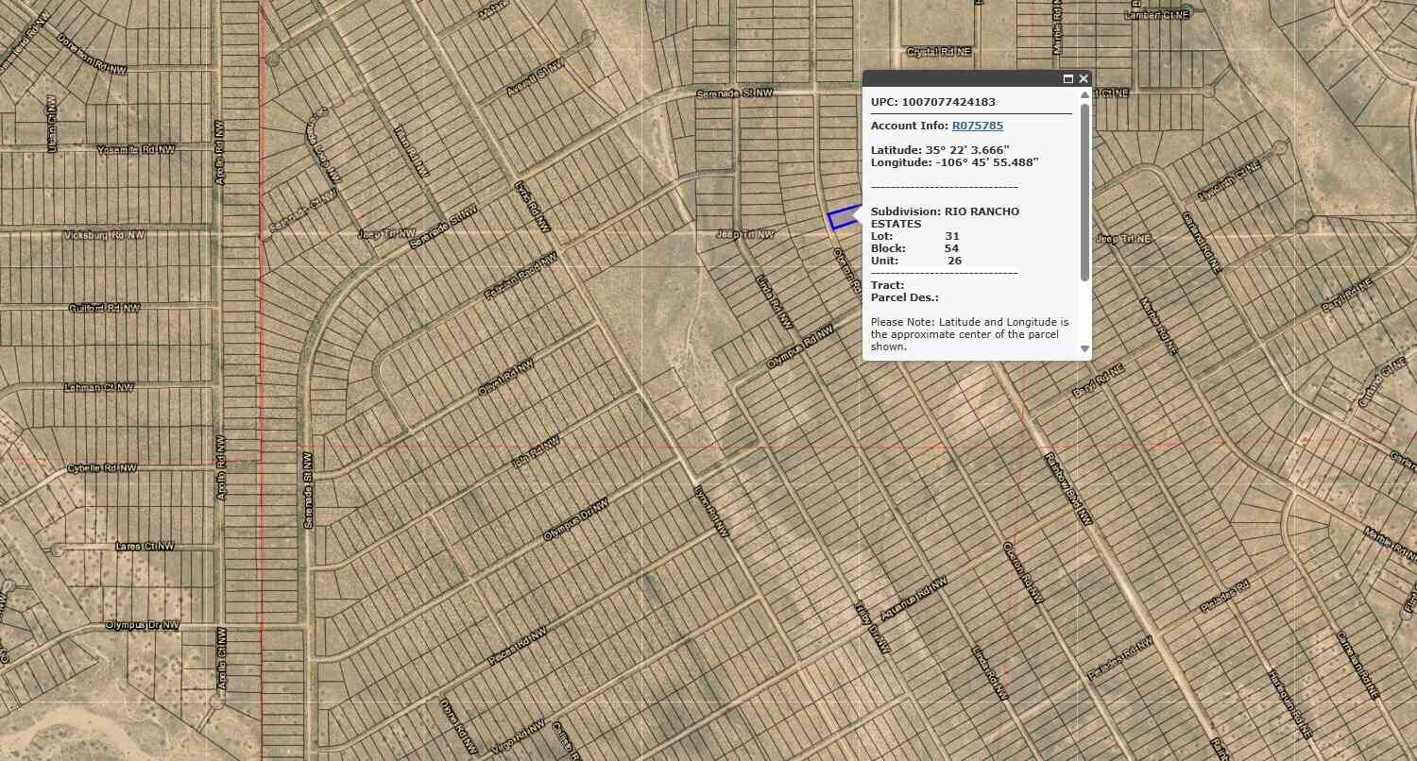This screenshot has width=1417, height=761.
Task: Close the parcel info popup
Action: [x=1084, y=79]
